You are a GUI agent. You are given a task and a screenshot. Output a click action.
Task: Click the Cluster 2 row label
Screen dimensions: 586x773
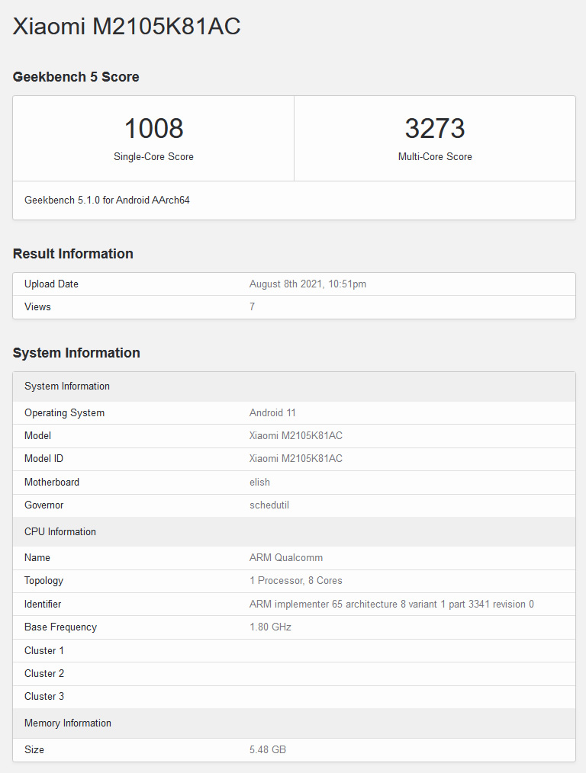tap(44, 674)
